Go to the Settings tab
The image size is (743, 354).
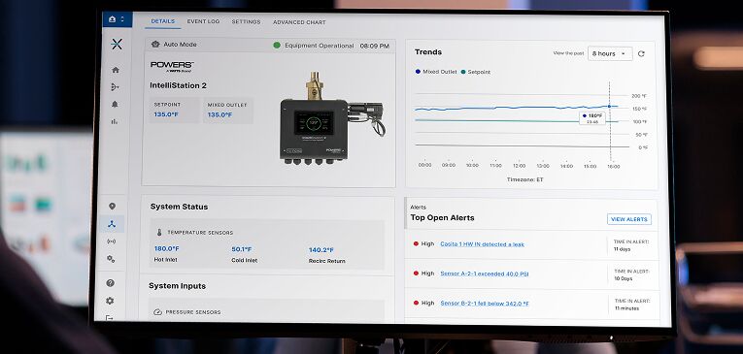click(x=246, y=21)
